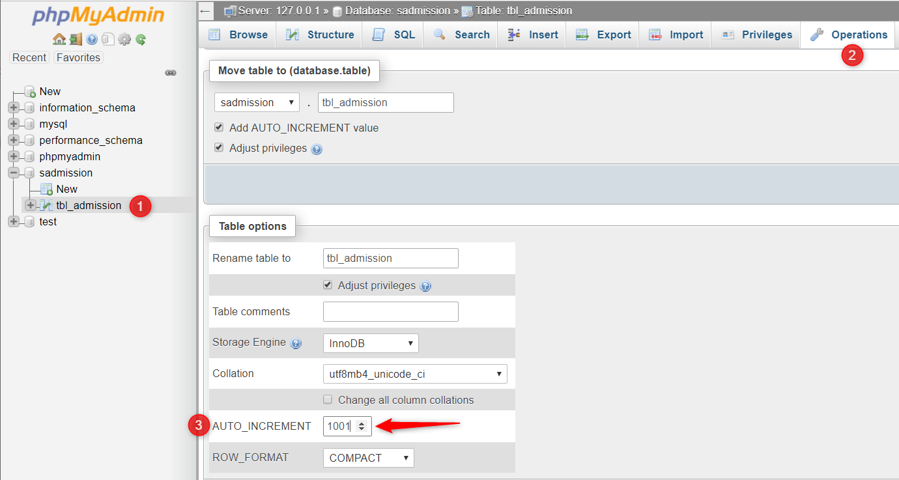Open phpMyAdmin settings via gear icon
The width and height of the screenshot is (899, 480).
click(x=124, y=39)
